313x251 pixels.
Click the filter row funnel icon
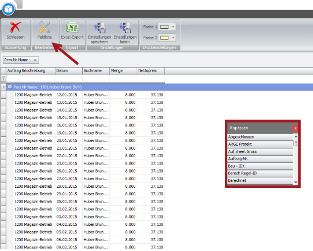coord(3,78)
